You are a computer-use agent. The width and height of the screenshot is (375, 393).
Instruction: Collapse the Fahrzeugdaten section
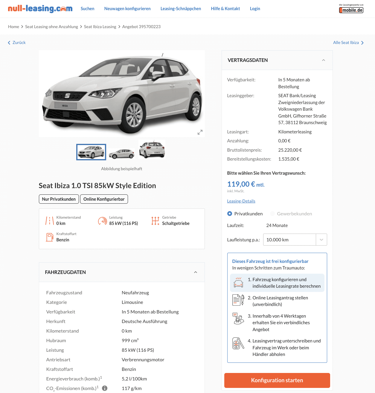point(196,272)
